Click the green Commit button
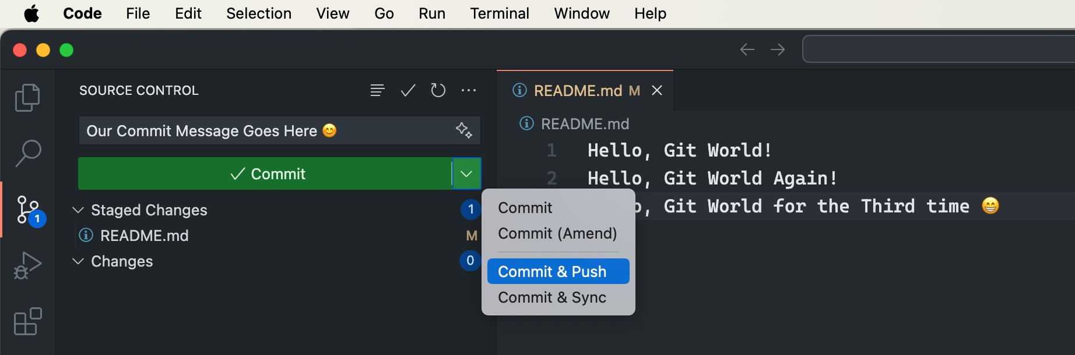This screenshot has height=355, width=1075. 265,173
